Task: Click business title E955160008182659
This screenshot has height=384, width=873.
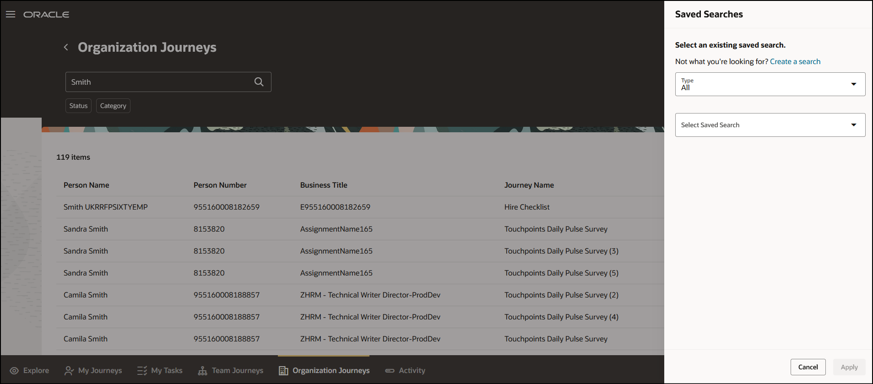Action: 335,207
